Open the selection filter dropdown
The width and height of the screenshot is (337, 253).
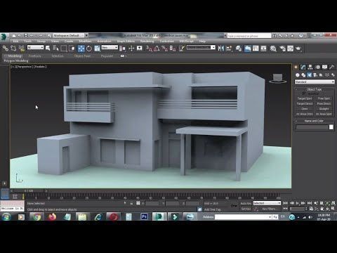[x=35, y=48]
